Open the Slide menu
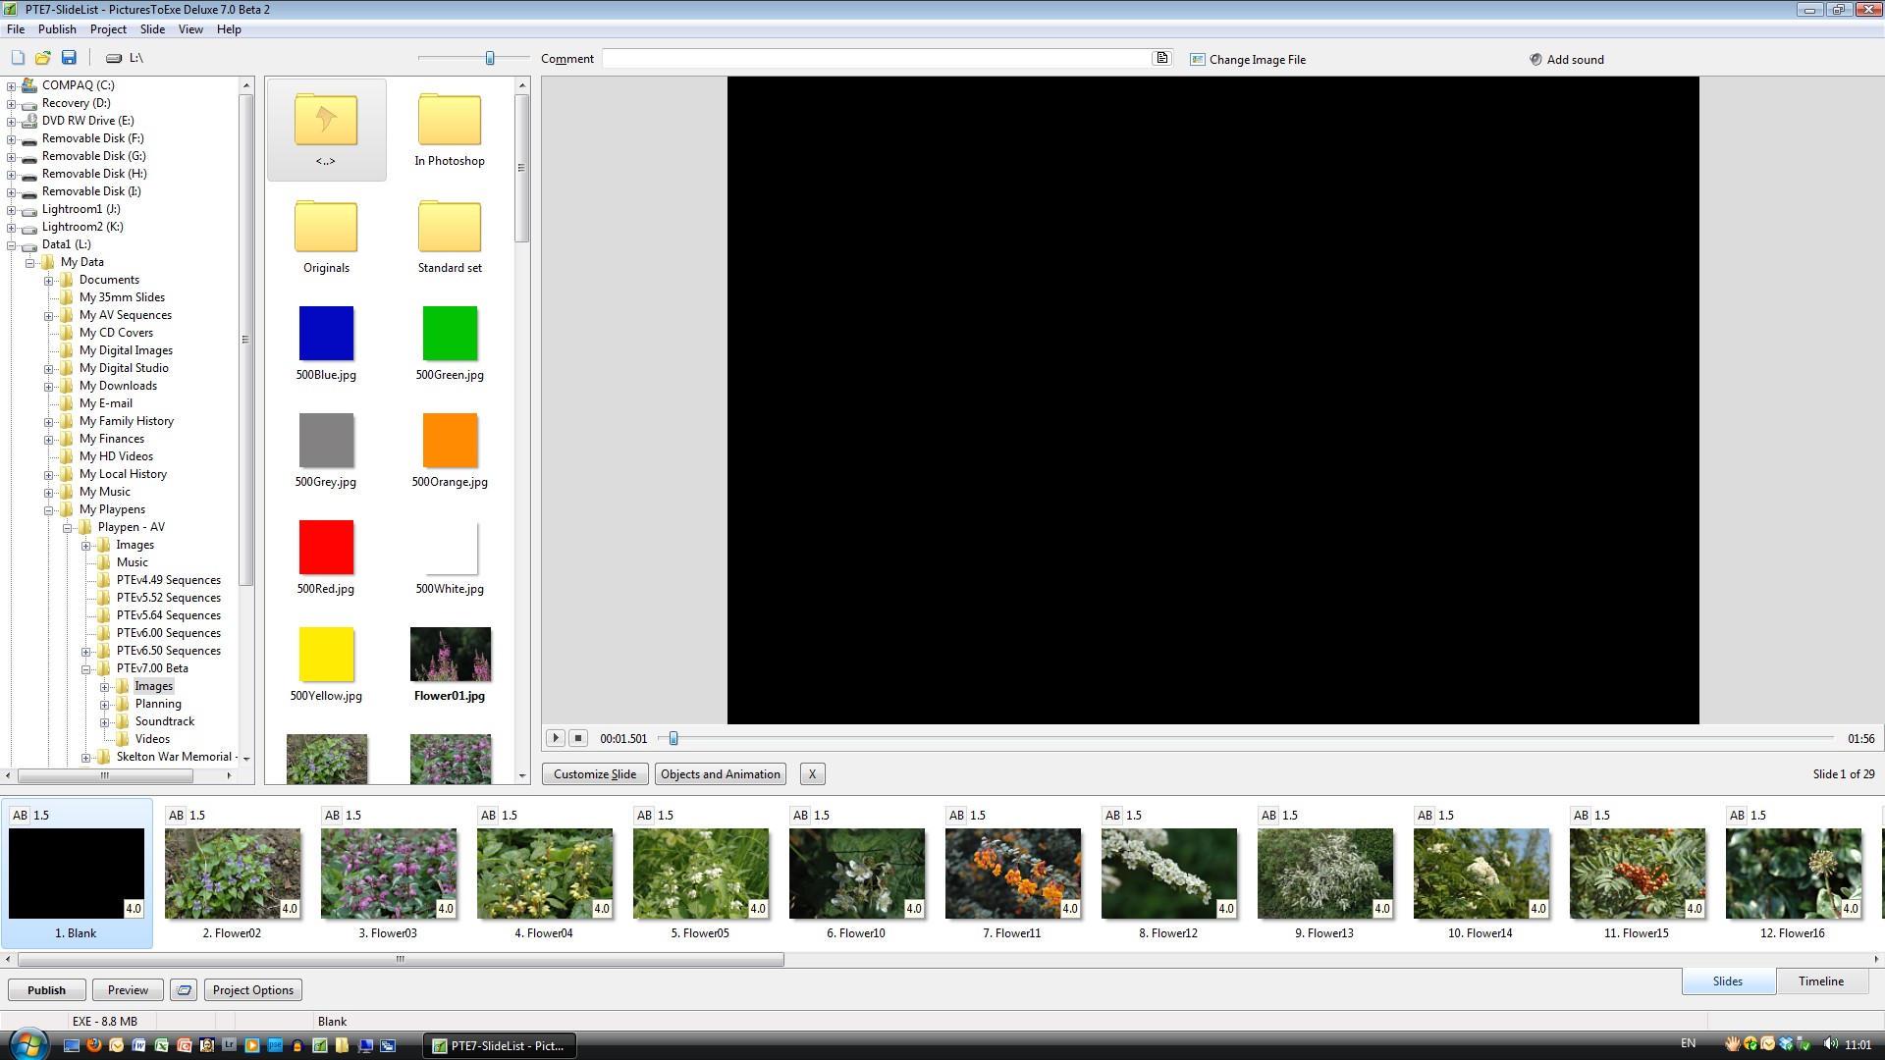 (152, 29)
